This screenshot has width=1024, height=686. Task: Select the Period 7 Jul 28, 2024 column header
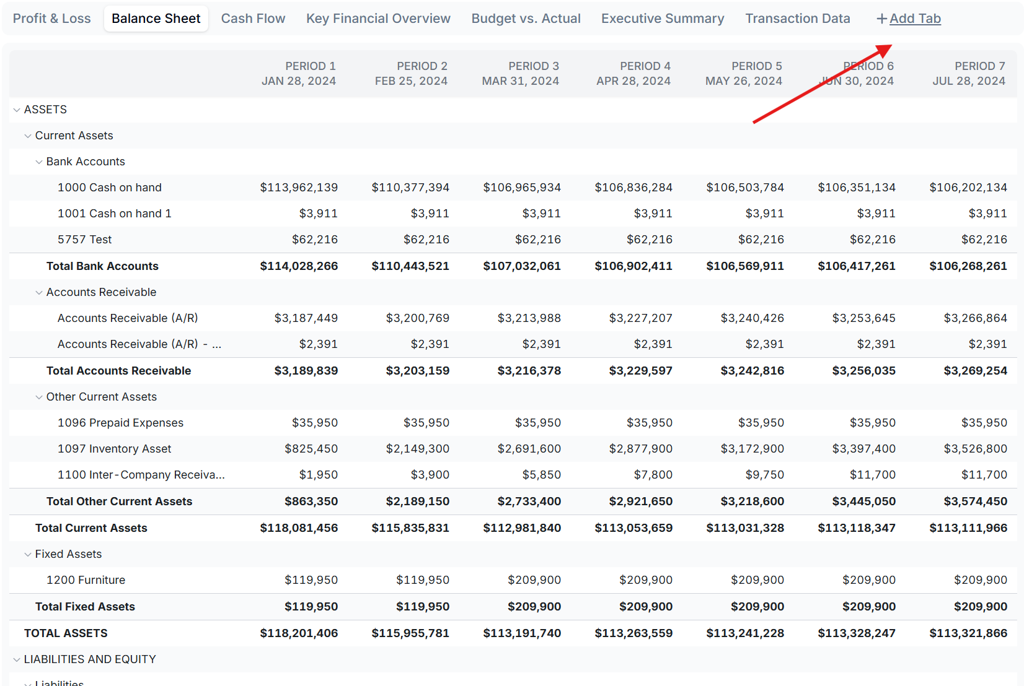coord(969,73)
